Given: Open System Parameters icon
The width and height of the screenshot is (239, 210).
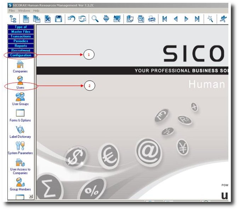Looking at the screenshot, I should [20, 146].
